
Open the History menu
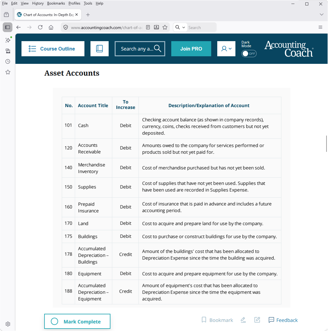coord(38,3)
